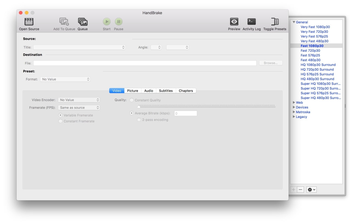Switch to the Subtitles tab
The image size is (351, 224).
tap(166, 90)
